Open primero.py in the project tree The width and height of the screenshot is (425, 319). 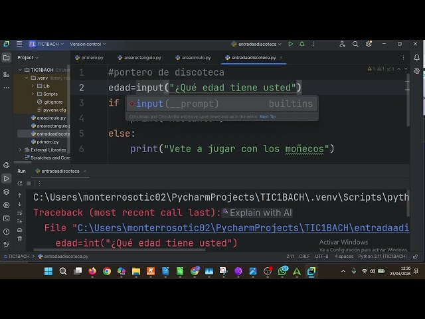45,142
